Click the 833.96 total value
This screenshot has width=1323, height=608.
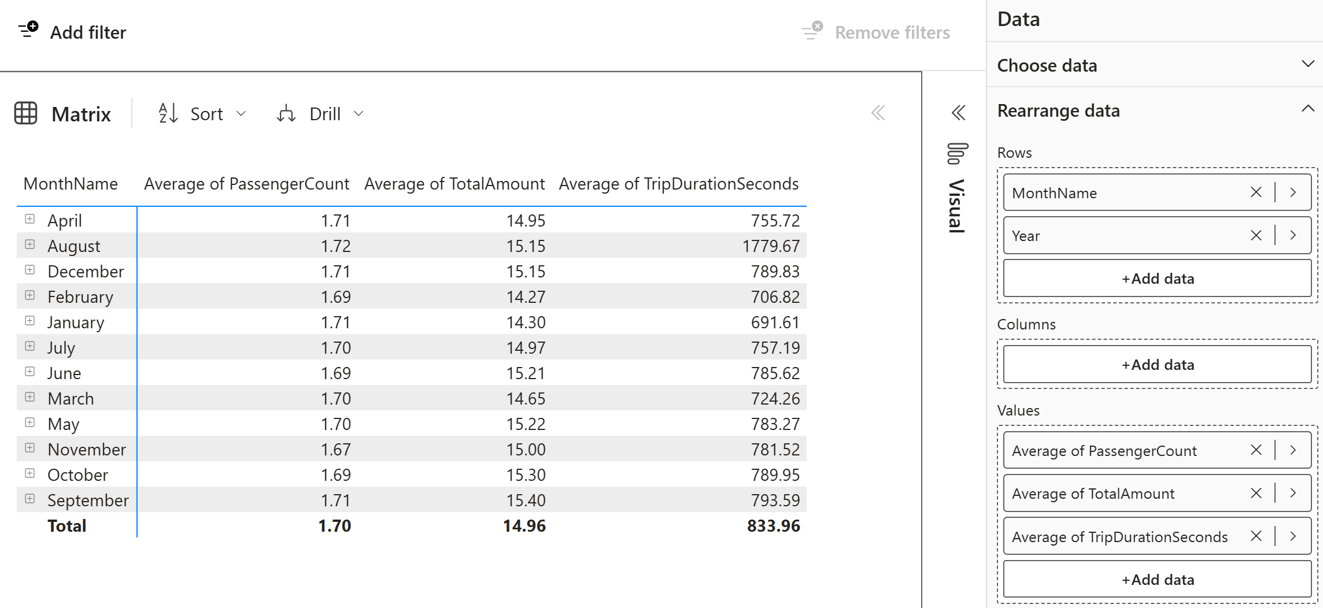(774, 526)
